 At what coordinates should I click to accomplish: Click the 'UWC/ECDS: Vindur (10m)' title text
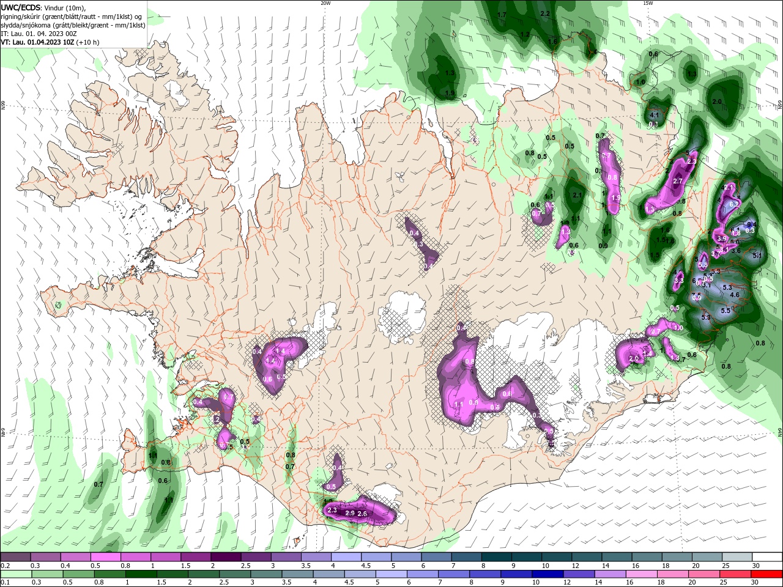click(44, 7)
